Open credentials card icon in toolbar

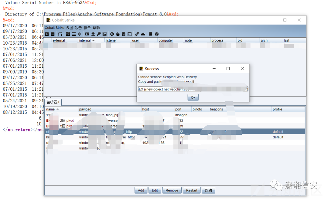point(87,34)
